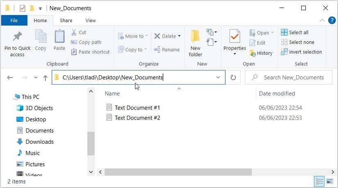338x188 pixels.
Task: Switch to details view in status bar
Action: (x=319, y=181)
